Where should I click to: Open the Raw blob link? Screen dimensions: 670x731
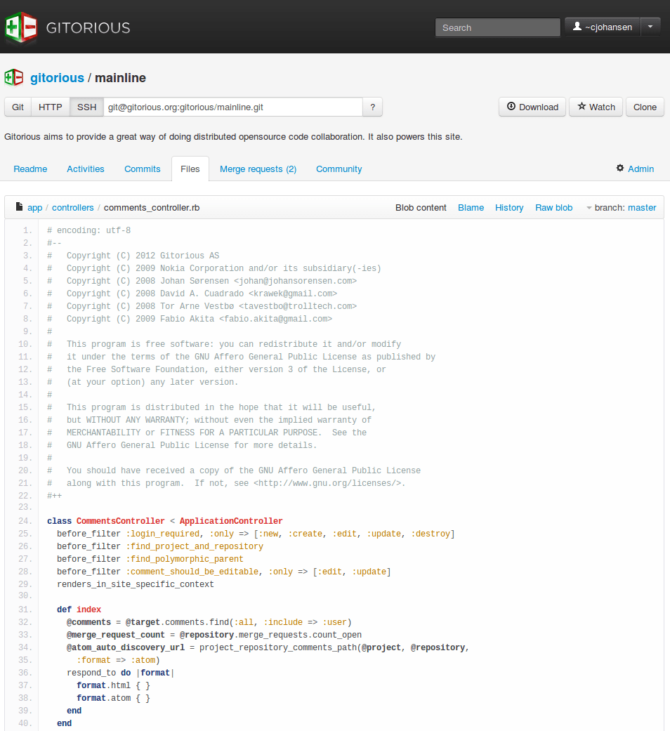[x=554, y=207]
